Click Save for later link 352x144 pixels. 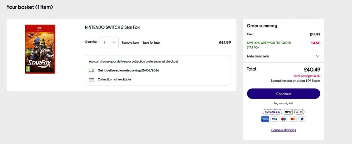(x=151, y=43)
